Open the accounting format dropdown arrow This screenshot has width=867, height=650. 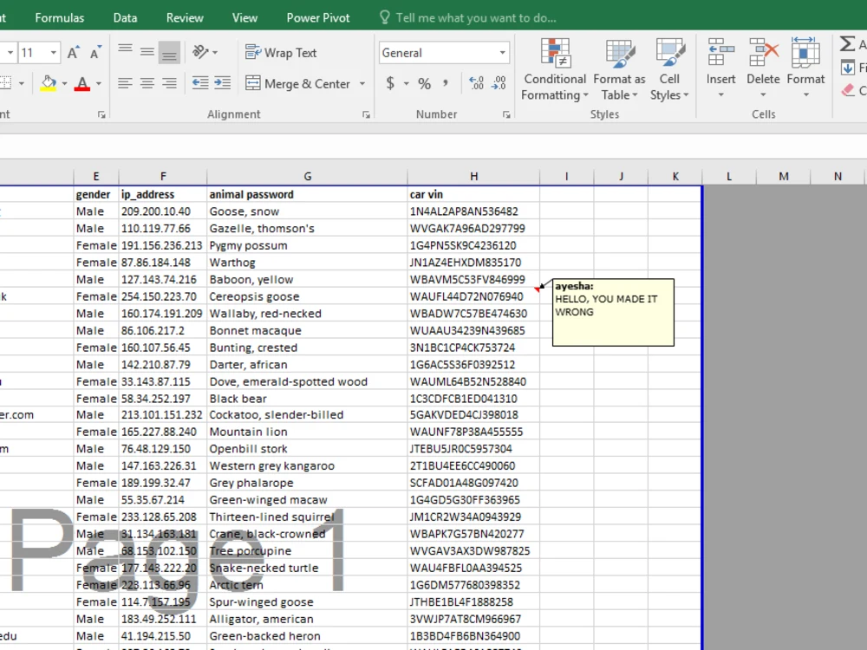point(407,83)
